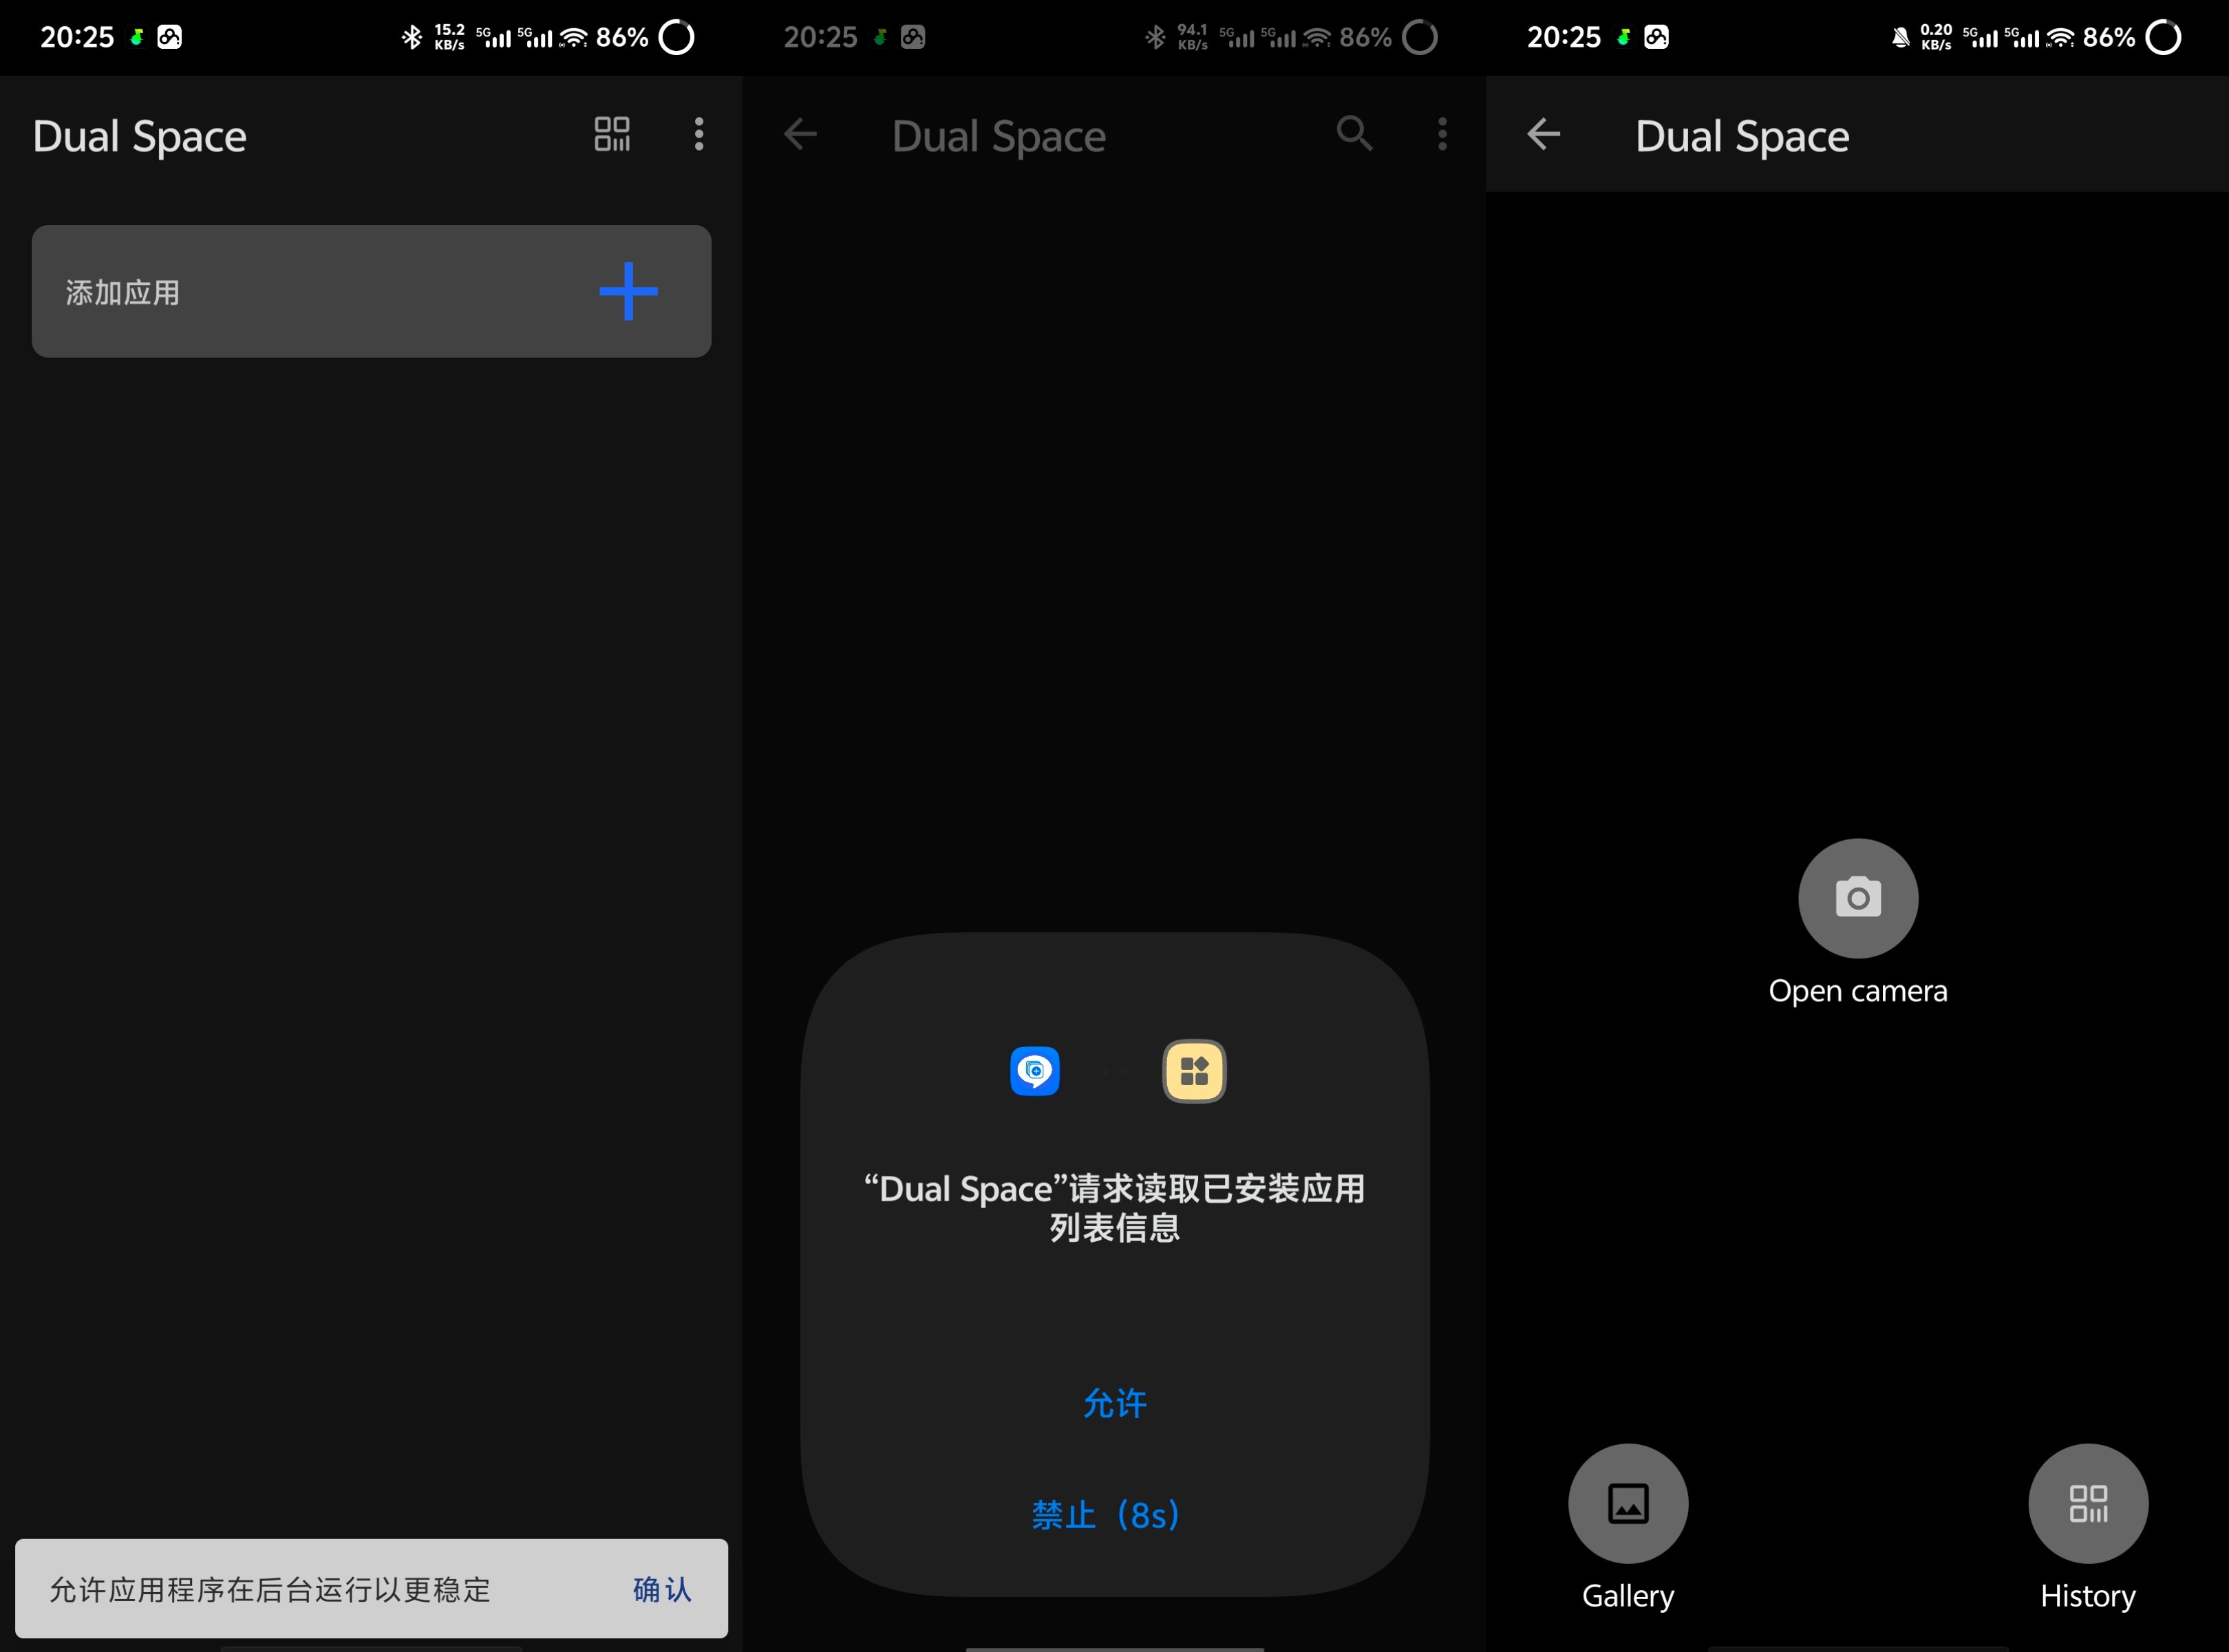
Task: Open the Gallery button
Action: [x=1628, y=1503]
